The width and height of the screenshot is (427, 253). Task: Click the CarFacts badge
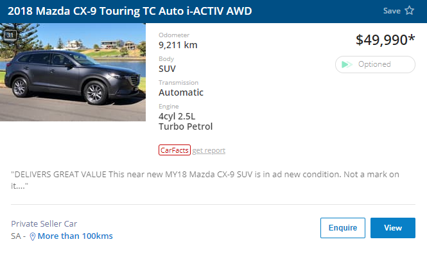(175, 150)
